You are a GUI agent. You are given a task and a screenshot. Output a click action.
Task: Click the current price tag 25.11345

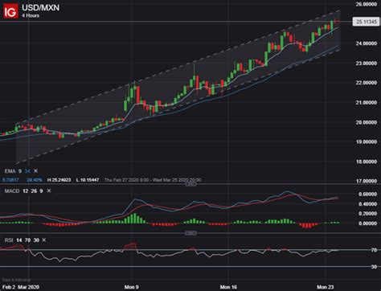coord(366,22)
